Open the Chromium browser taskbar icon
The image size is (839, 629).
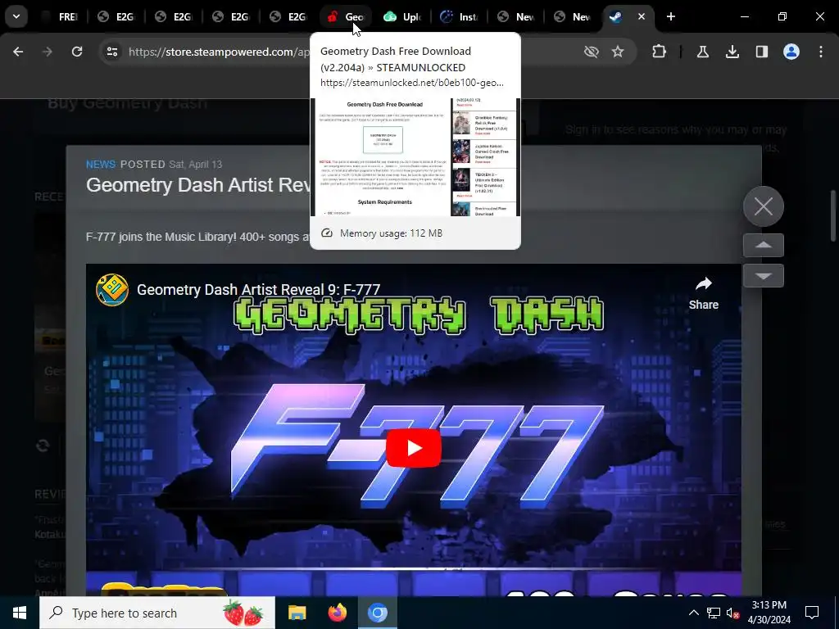pyautogui.click(x=377, y=613)
